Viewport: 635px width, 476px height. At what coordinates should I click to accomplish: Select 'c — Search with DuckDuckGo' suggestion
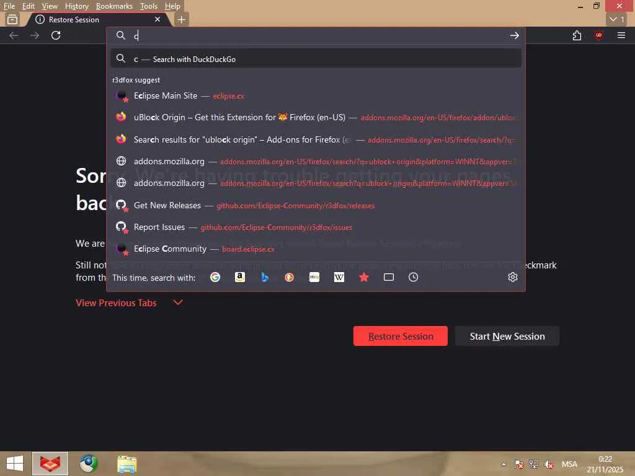click(316, 59)
